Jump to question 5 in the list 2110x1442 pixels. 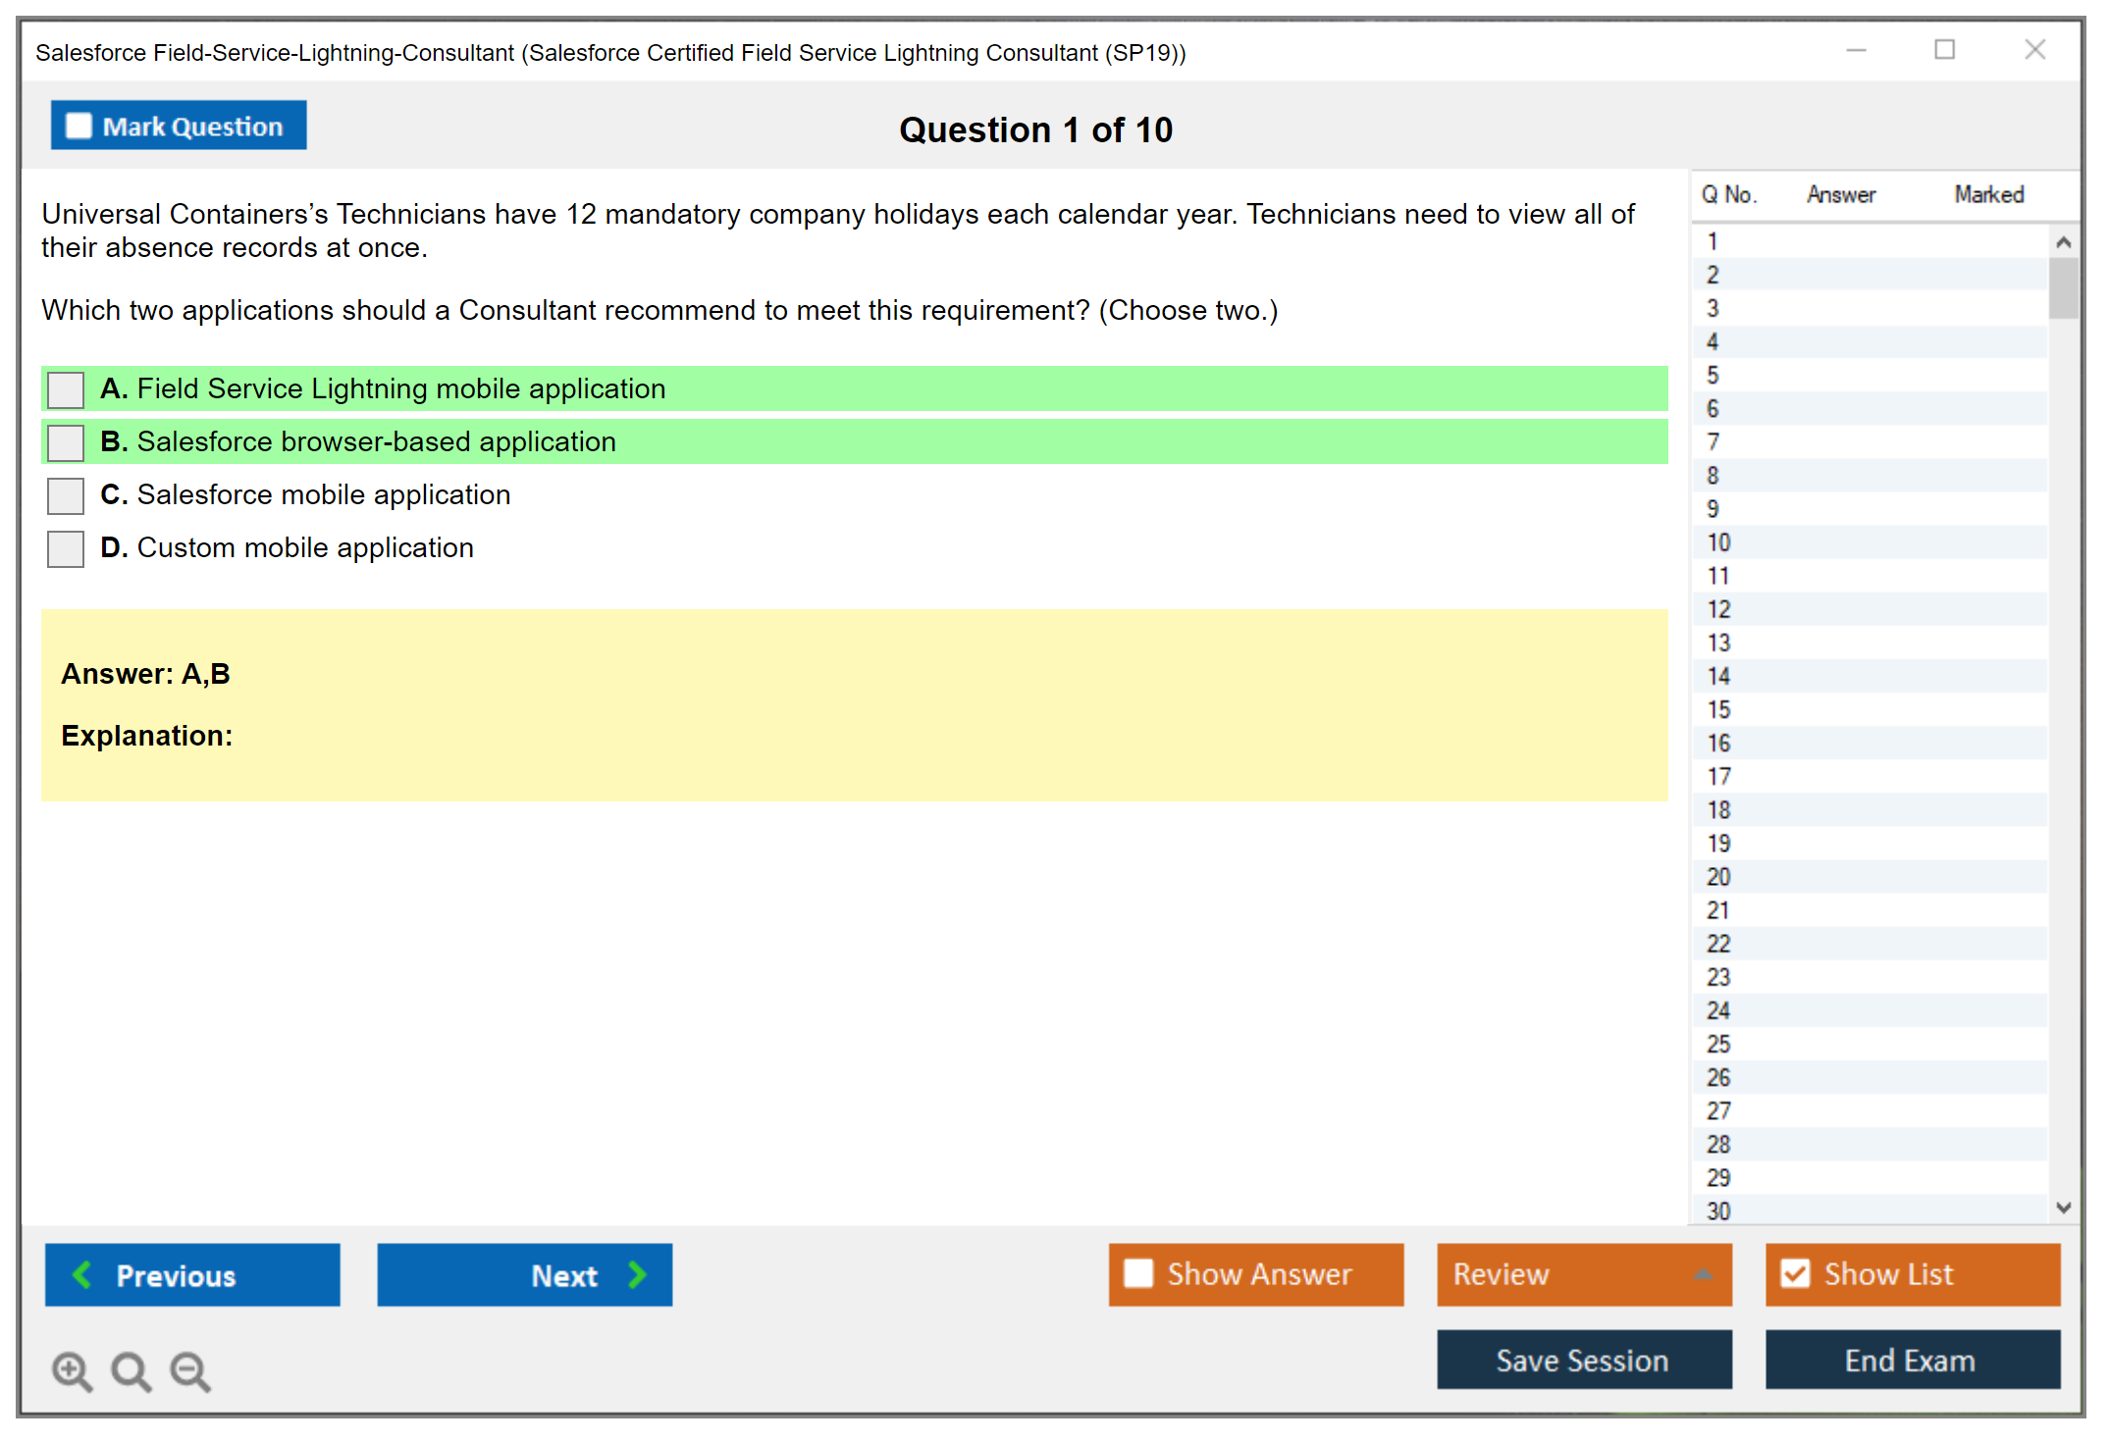1713,376
